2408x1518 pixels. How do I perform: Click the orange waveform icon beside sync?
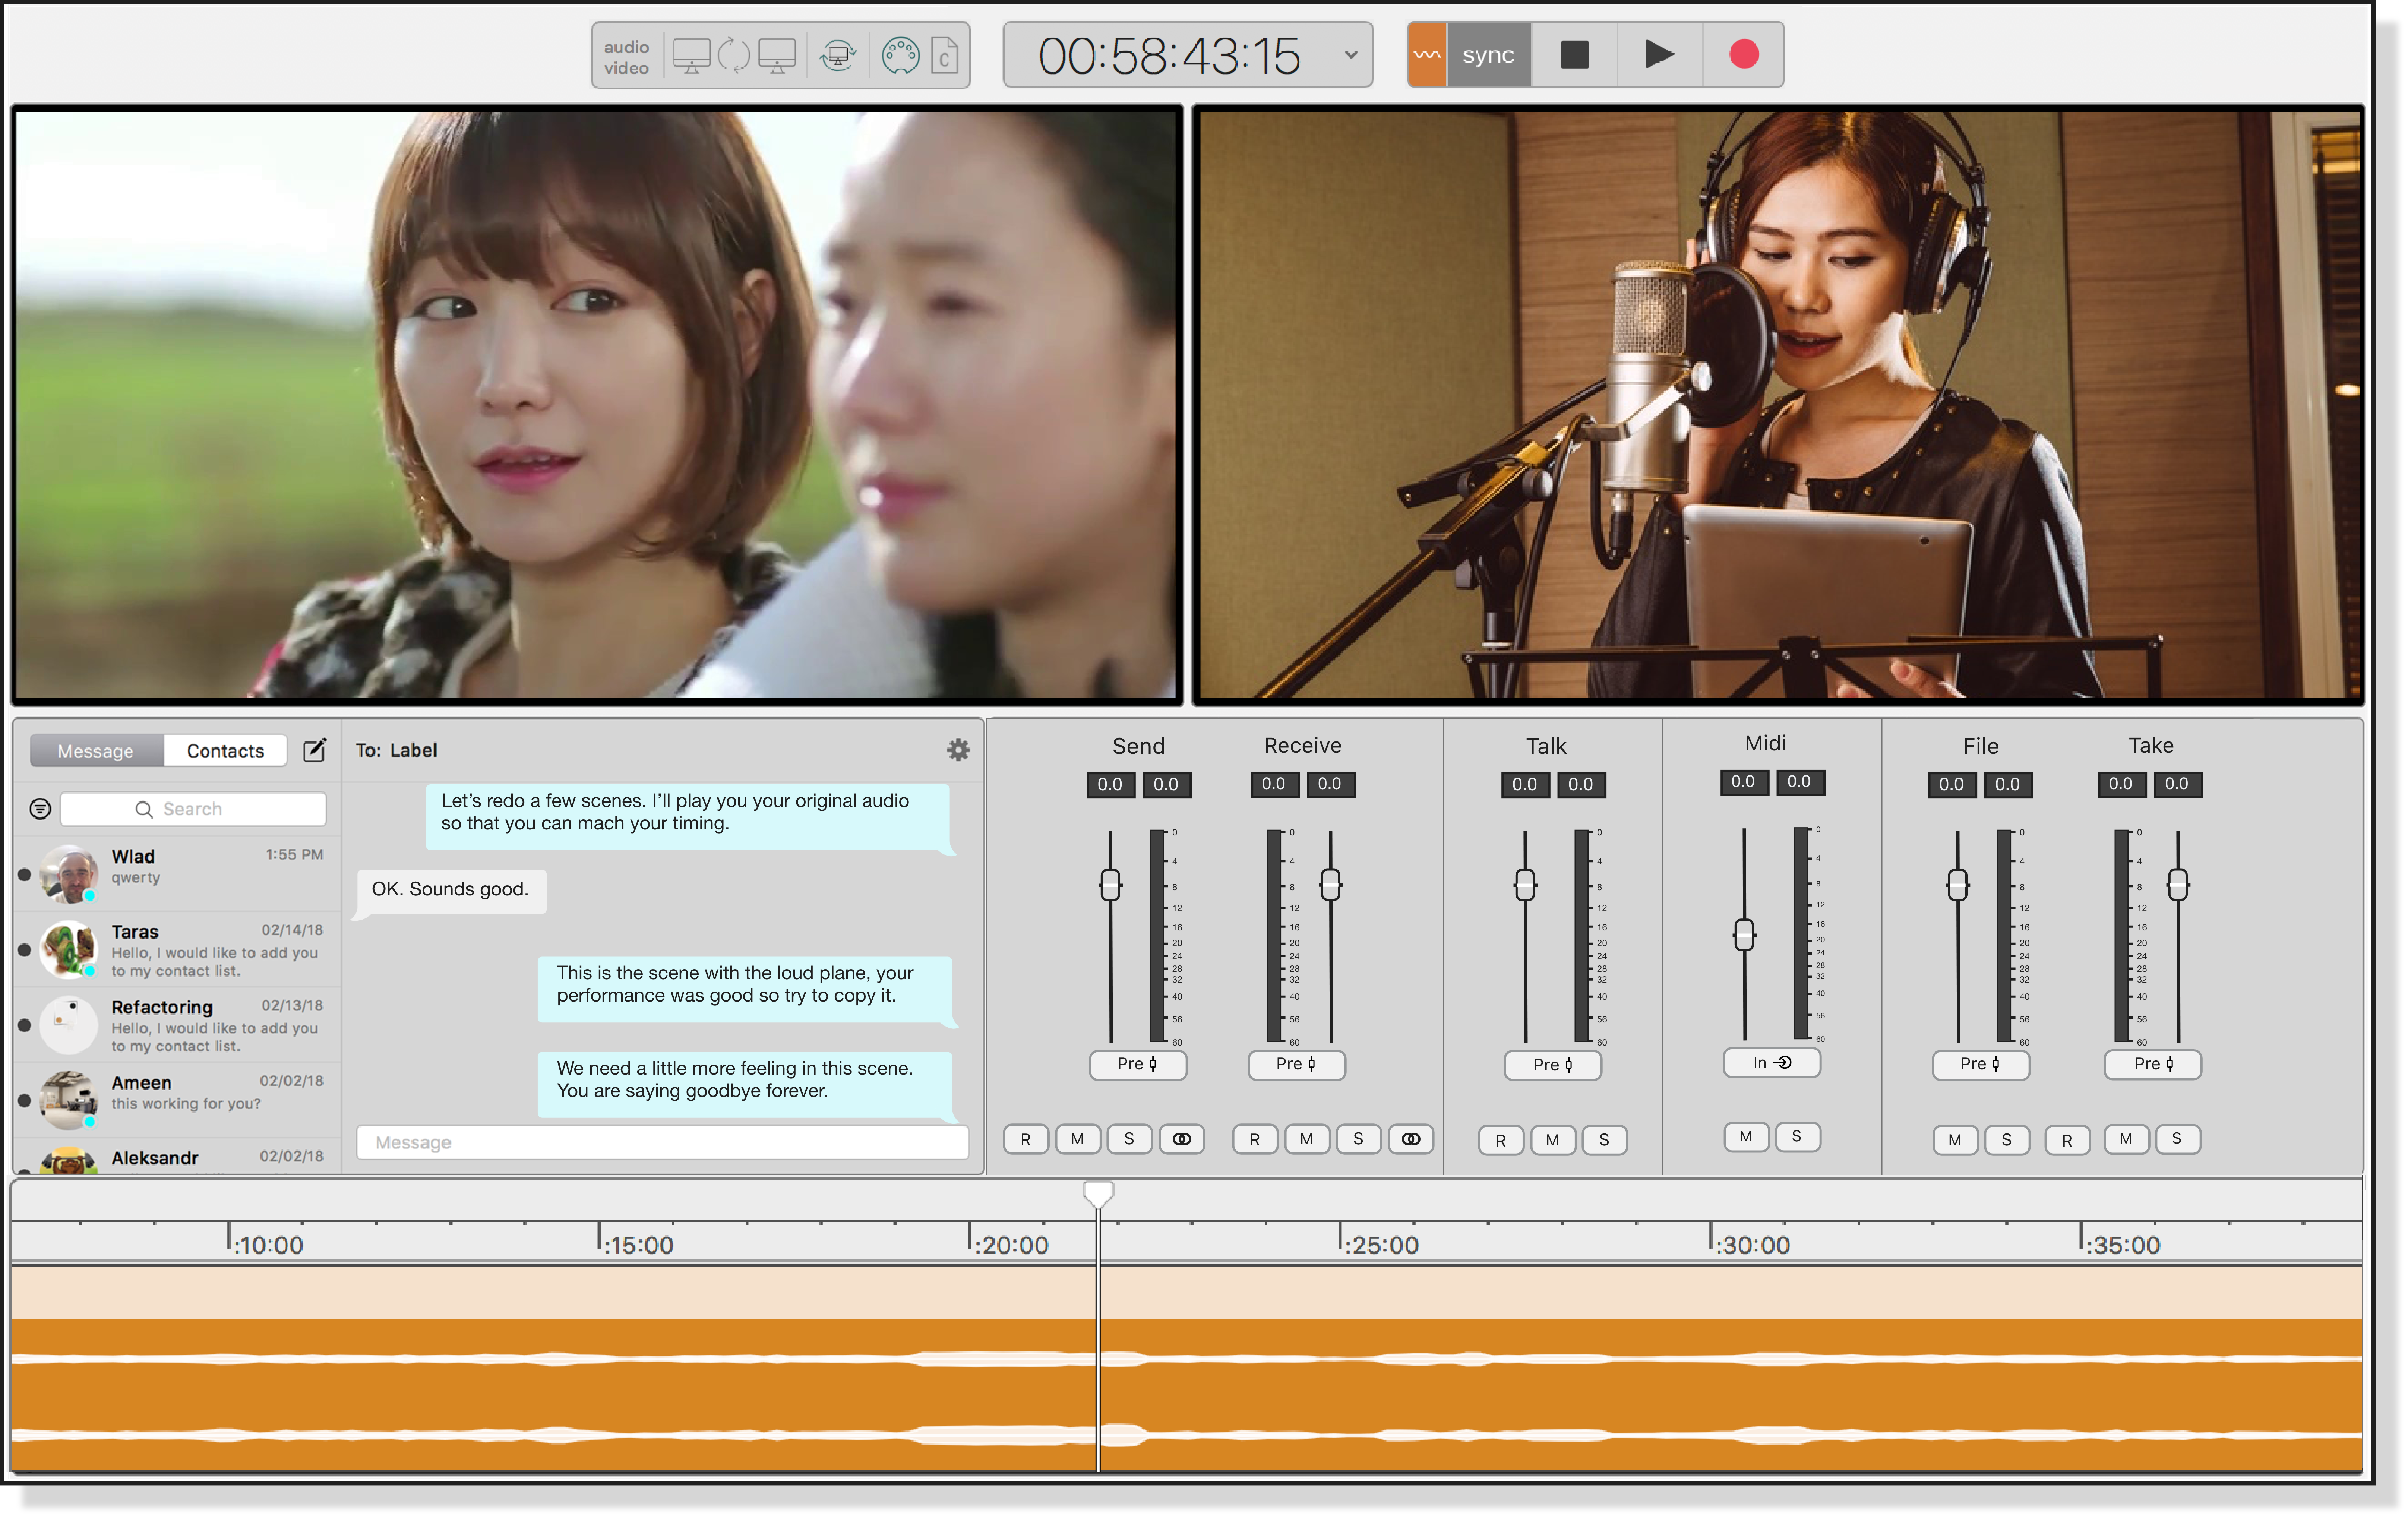coord(1427,55)
